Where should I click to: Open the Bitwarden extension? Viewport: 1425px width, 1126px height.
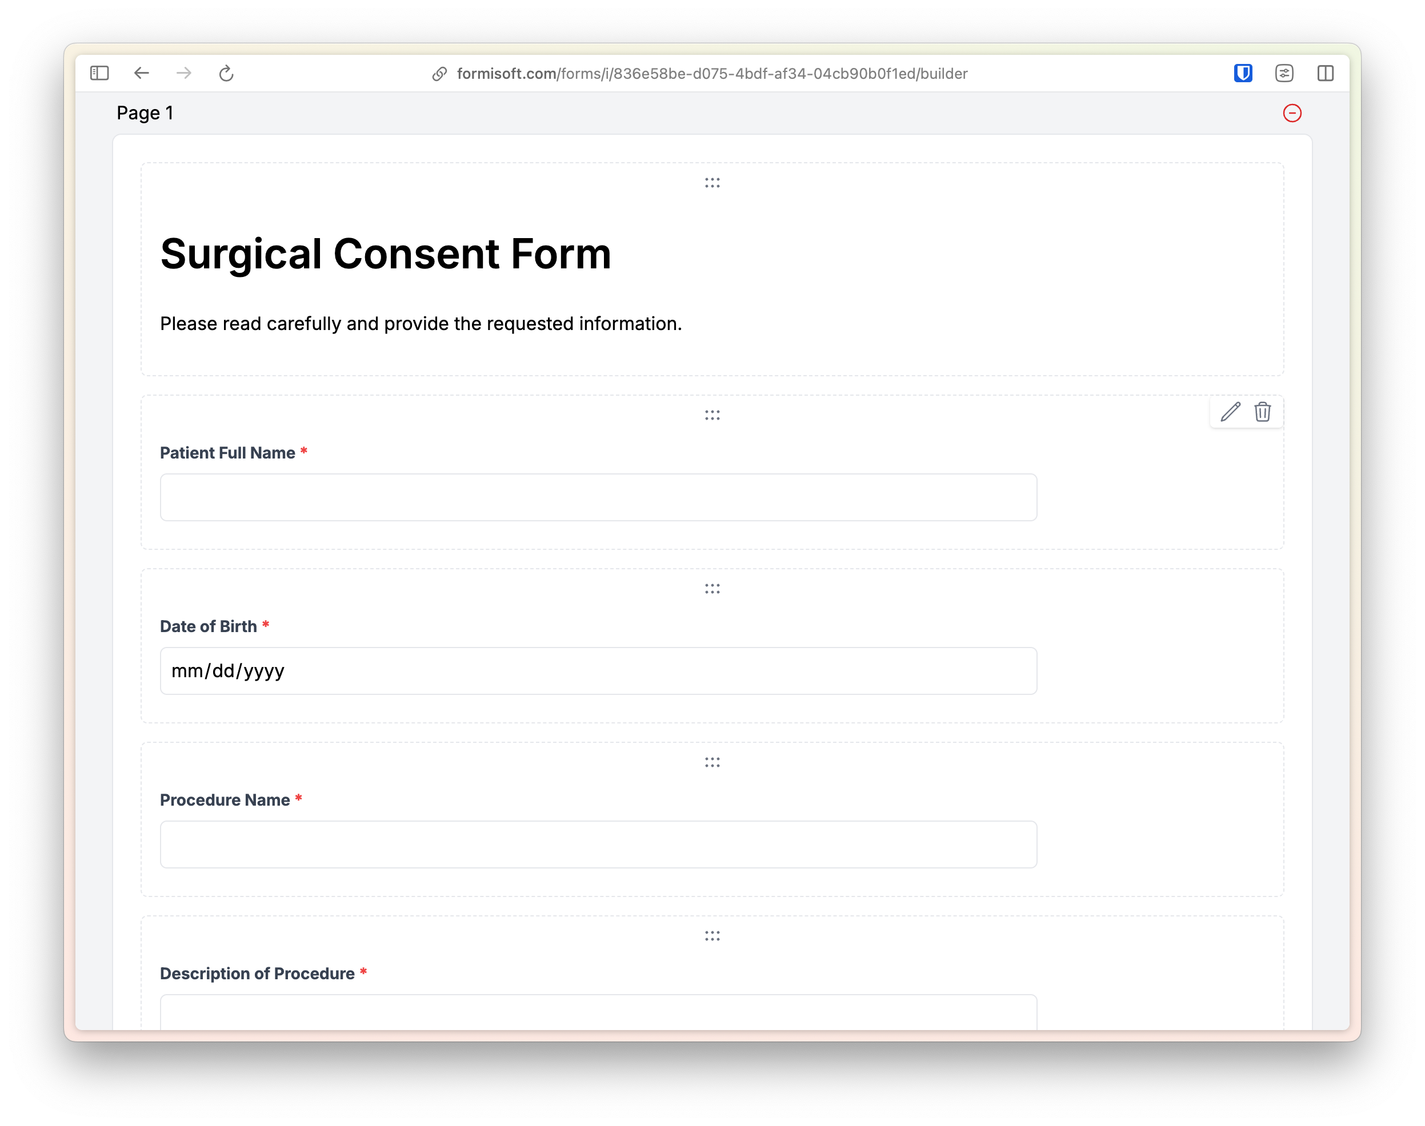tap(1243, 73)
